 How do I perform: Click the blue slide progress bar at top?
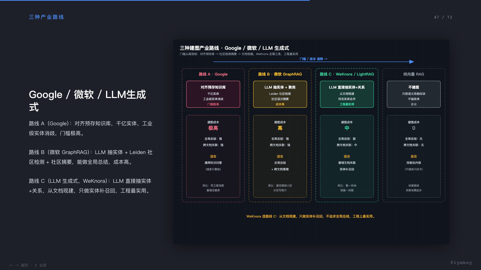[155, 0]
